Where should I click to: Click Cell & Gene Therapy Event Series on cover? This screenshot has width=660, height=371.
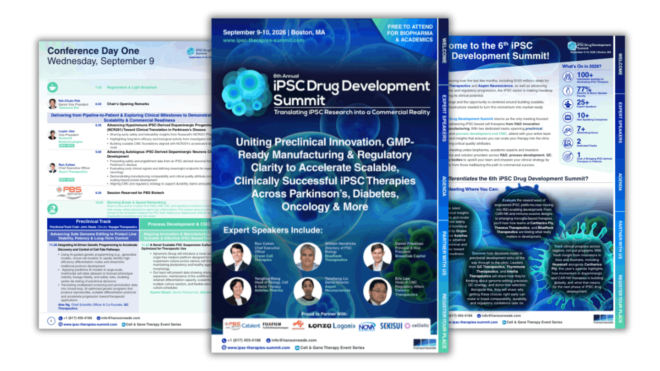pos(332,348)
